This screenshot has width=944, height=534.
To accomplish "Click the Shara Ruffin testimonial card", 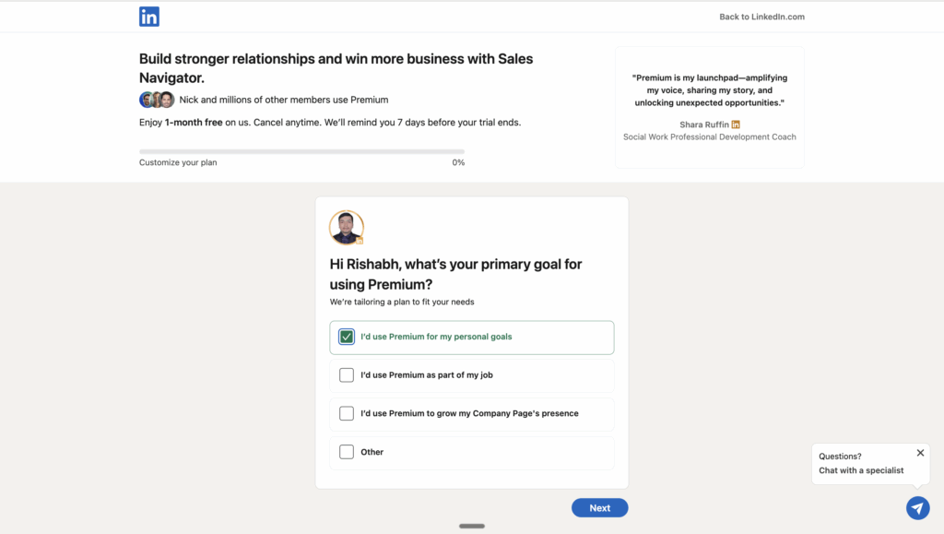I will coord(709,107).
